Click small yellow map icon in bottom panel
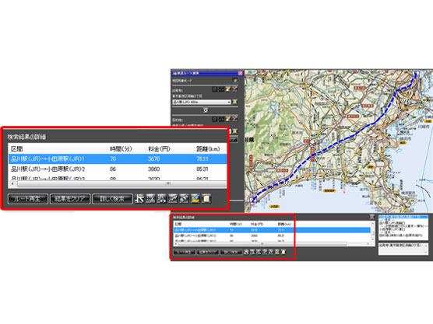 [x=277, y=252]
